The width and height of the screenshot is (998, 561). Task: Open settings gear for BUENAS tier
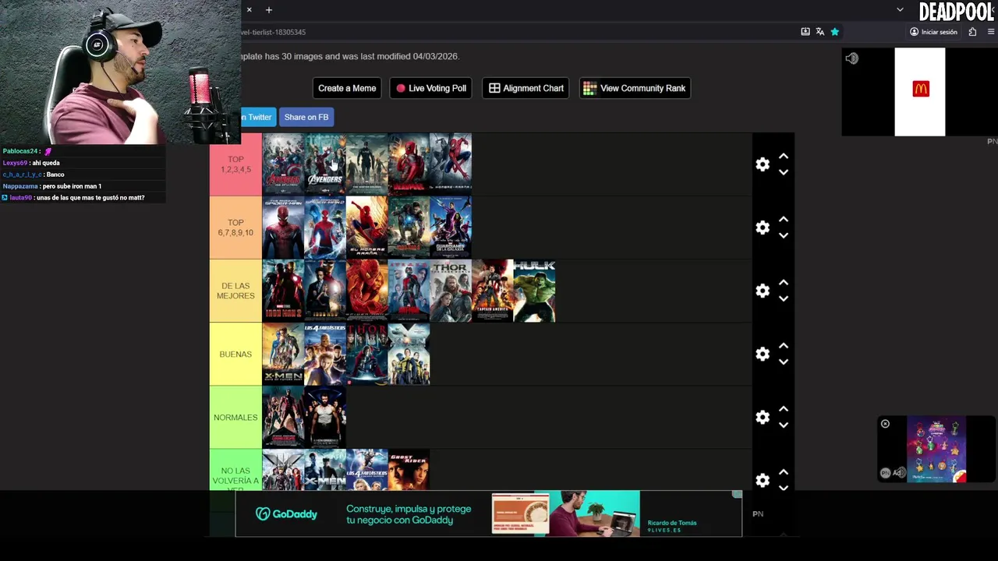[763, 354]
